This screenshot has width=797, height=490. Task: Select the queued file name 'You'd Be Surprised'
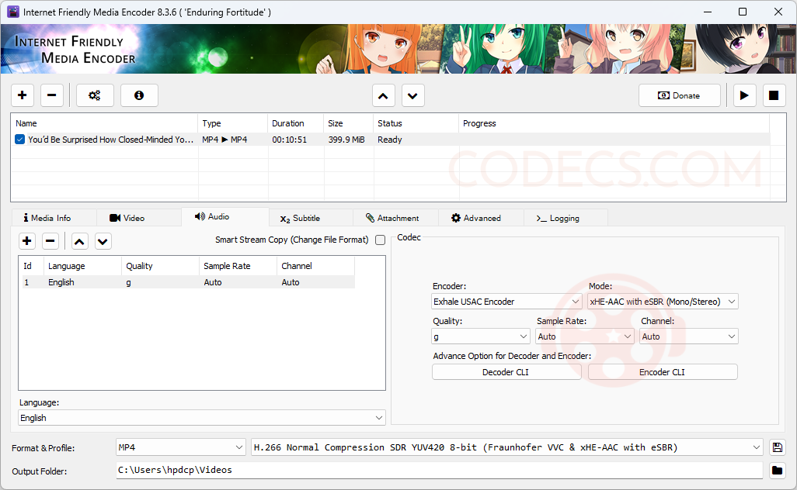(110, 140)
